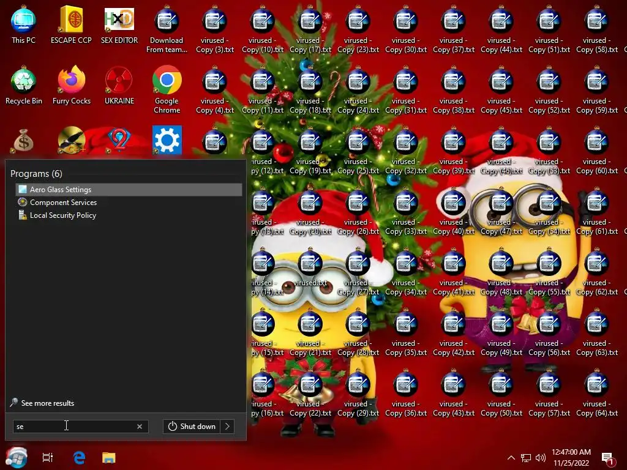Select the money bag desktop icon
Screen dimensions: 627x470
(24, 141)
